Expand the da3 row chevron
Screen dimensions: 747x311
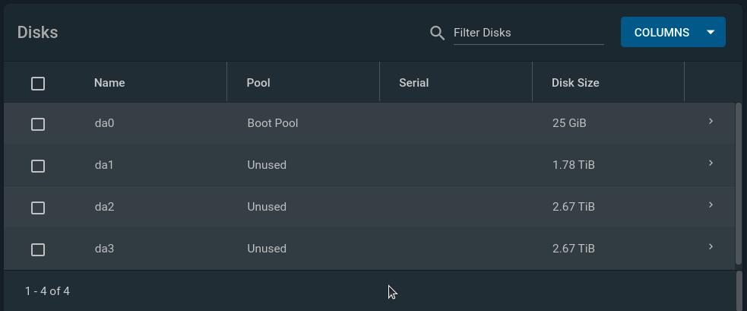(711, 246)
